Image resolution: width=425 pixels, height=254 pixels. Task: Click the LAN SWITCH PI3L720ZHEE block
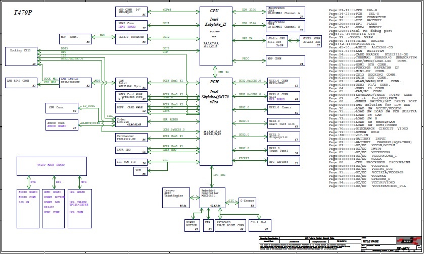(75, 83)
